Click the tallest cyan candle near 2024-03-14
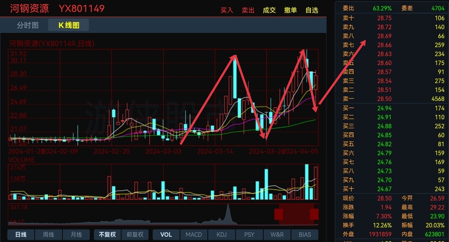The width and height of the screenshot is (449, 242). click(x=235, y=76)
